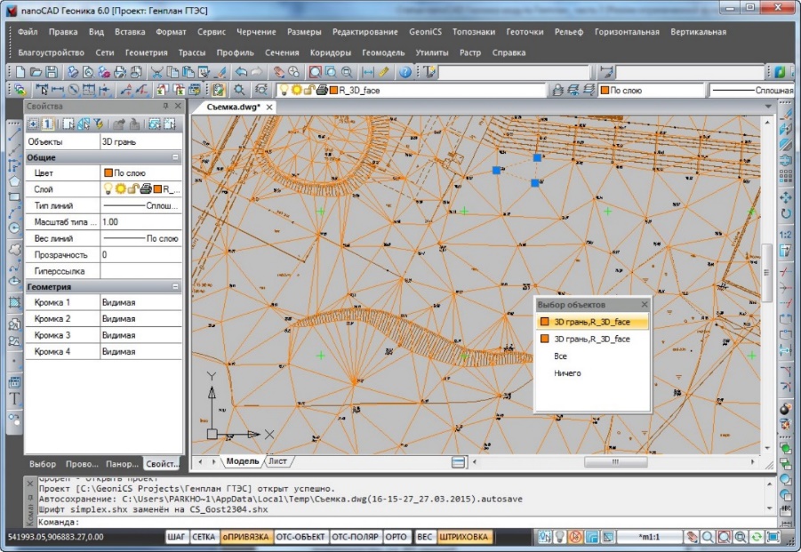Click the linear dimension icon in second toolbar
Viewport: 801px width, 552px height.
point(57,90)
